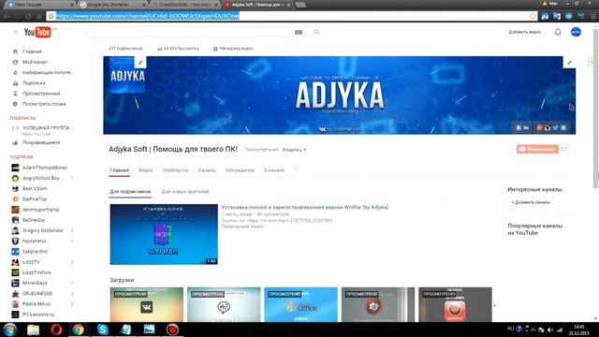Go to Главная in the sidebar
599x337 pixels.
click(32, 51)
